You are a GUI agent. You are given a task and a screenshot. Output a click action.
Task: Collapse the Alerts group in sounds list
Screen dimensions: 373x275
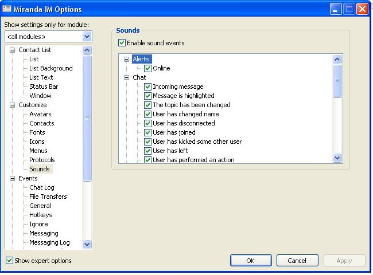(x=127, y=59)
